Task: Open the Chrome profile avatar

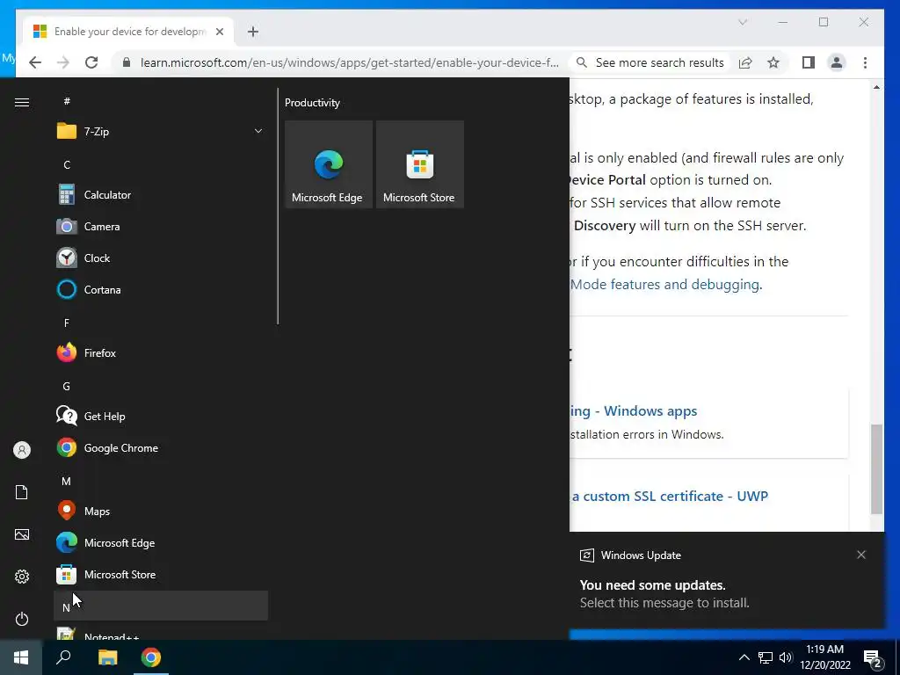Action: click(x=837, y=62)
